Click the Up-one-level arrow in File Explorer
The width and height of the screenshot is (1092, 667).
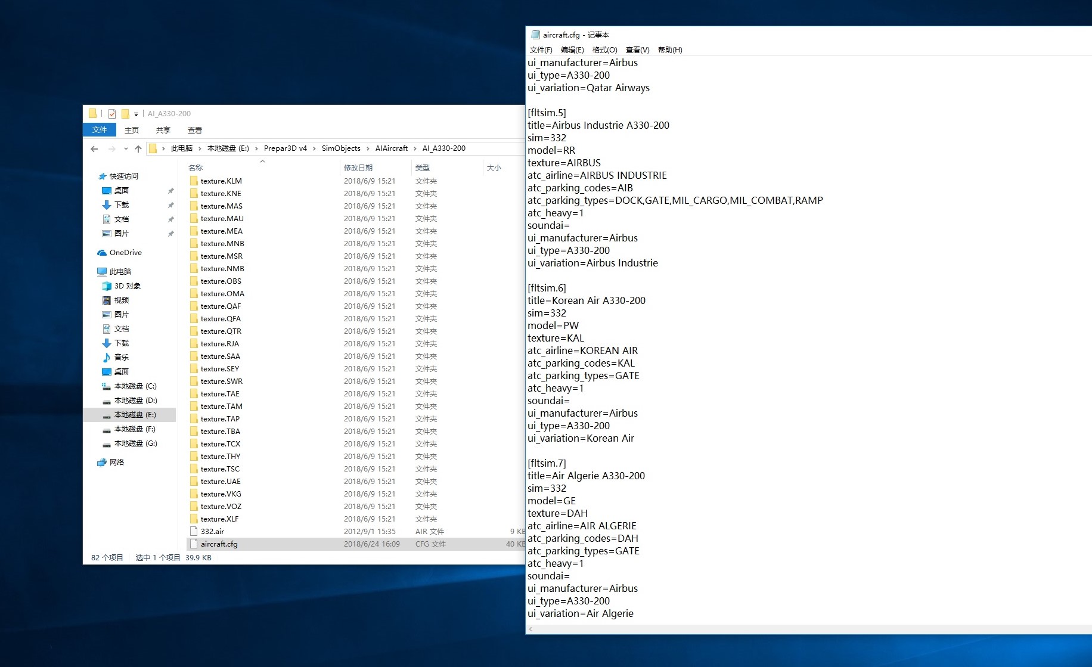click(x=138, y=148)
